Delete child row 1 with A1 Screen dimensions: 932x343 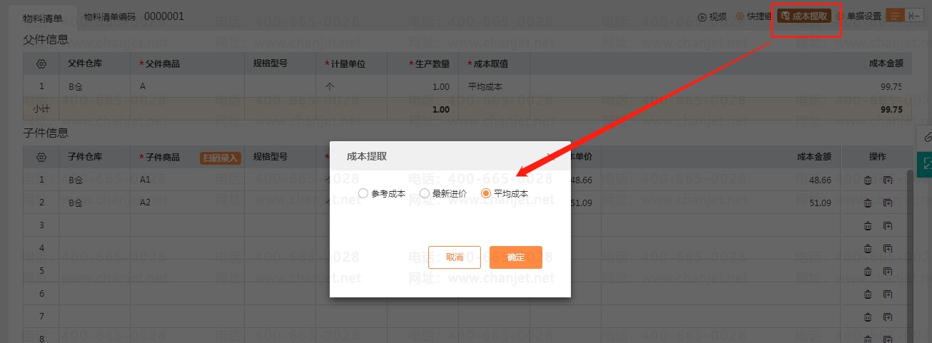868,180
